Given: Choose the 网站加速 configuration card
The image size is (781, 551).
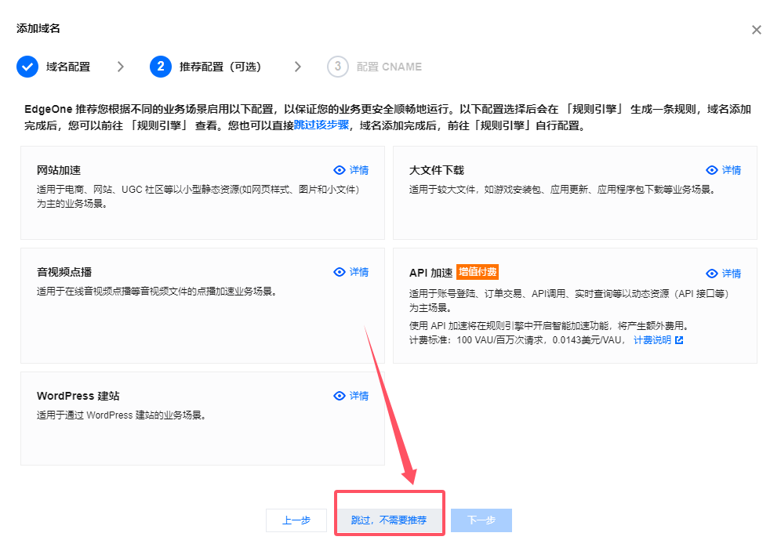Looking at the screenshot, I should click(x=203, y=193).
